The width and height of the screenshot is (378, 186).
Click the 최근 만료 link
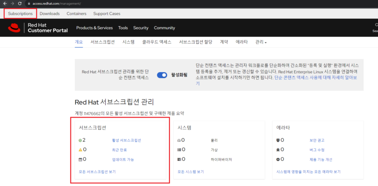pos(119,150)
